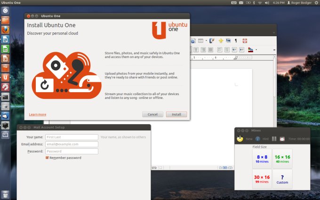Viewport: 320px width, 200px height.
Task: Select book view layout in Writer status bar
Action: (x=230, y=168)
